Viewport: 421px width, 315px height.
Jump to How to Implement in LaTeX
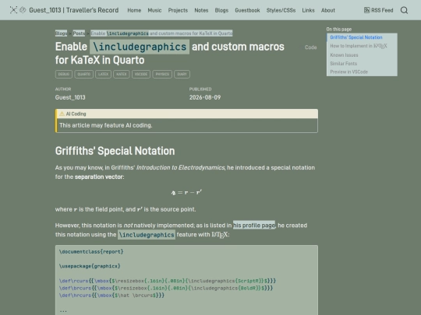359,46
